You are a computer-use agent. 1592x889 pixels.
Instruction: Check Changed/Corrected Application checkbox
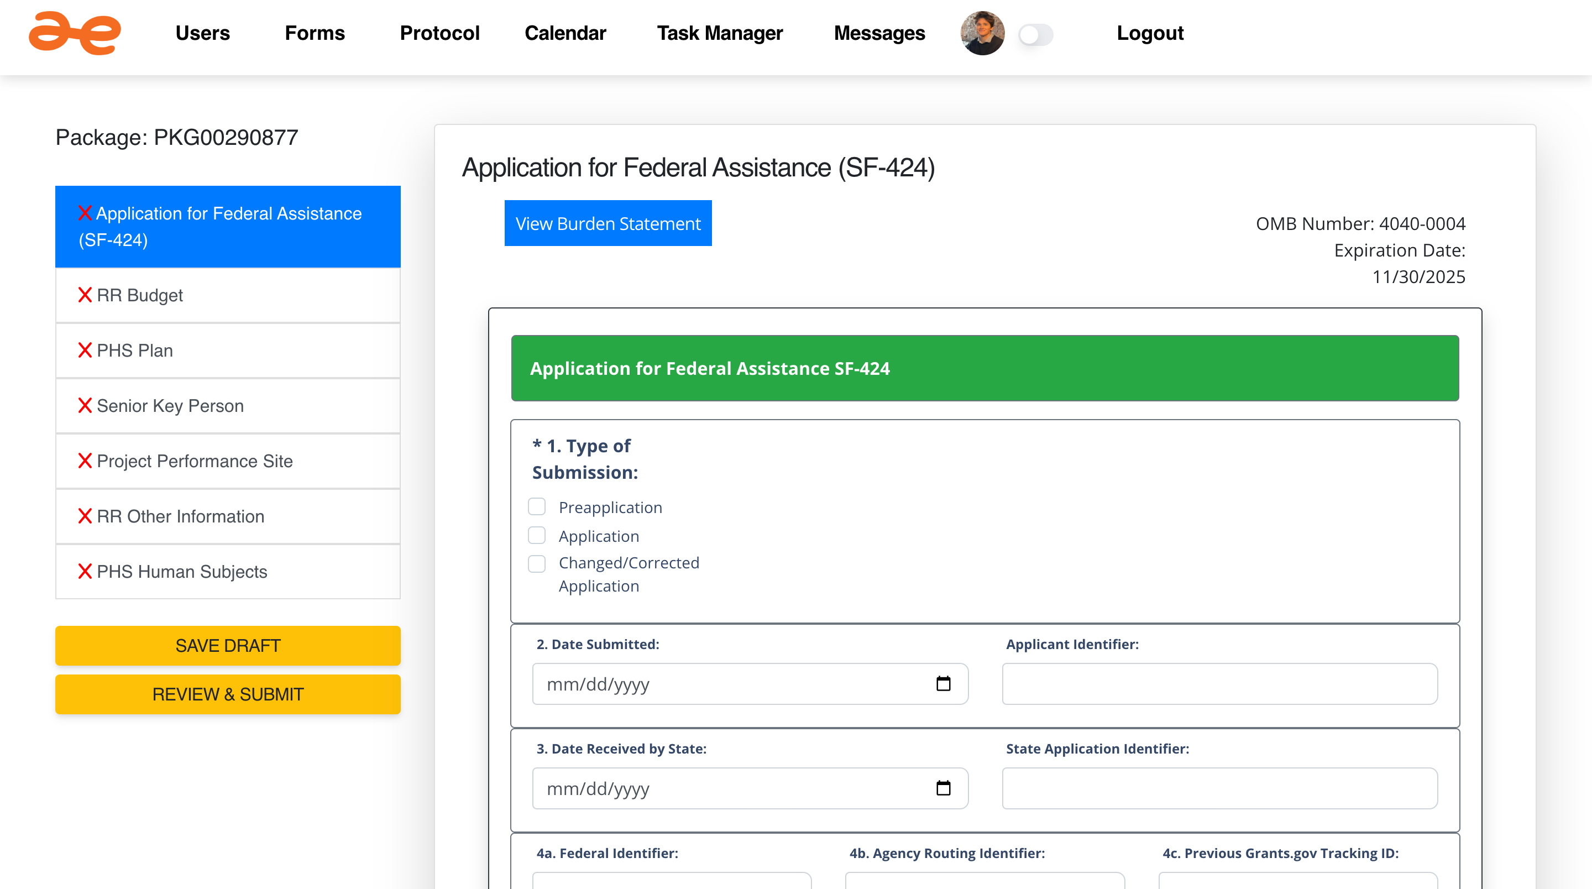[x=536, y=564]
